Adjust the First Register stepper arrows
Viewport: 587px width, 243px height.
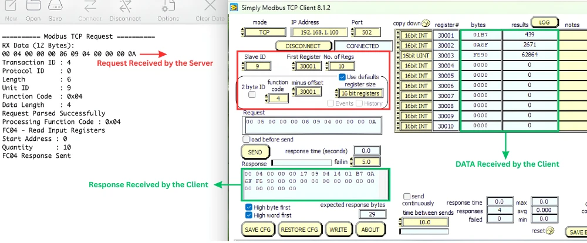click(x=293, y=66)
